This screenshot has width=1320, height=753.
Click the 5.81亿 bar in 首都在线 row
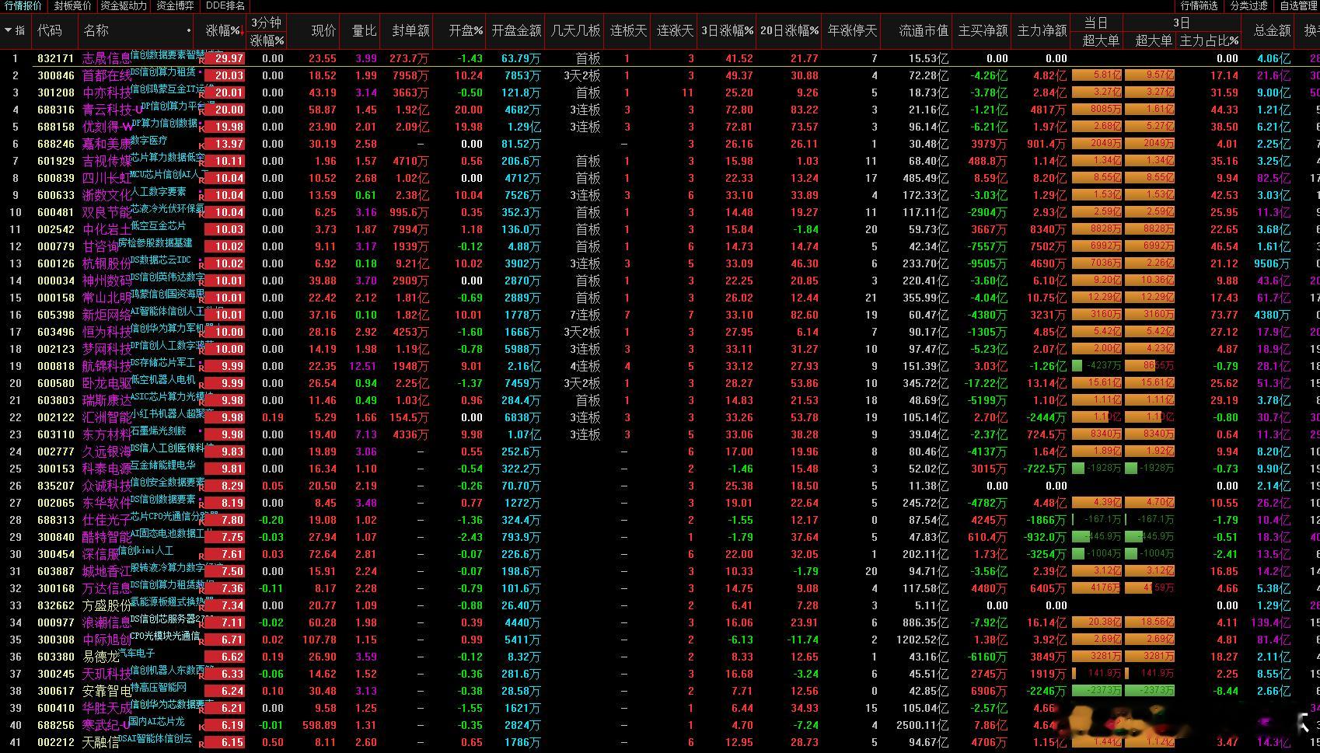click(x=1096, y=75)
